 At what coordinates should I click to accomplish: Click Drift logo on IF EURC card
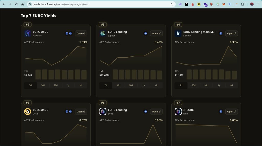point(178,111)
